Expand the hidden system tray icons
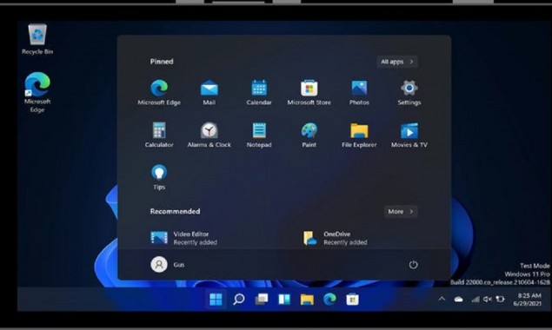 click(442, 299)
